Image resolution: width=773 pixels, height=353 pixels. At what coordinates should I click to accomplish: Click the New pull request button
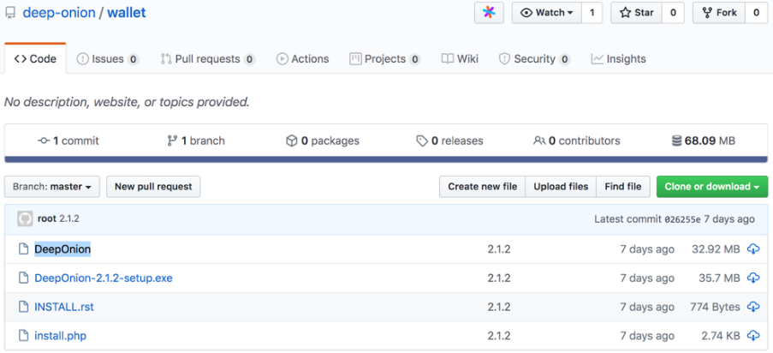154,187
